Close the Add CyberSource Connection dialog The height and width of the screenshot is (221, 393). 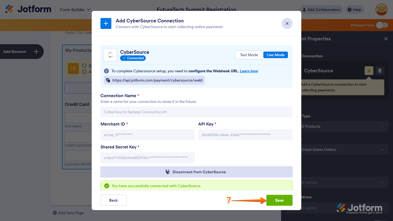click(287, 23)
